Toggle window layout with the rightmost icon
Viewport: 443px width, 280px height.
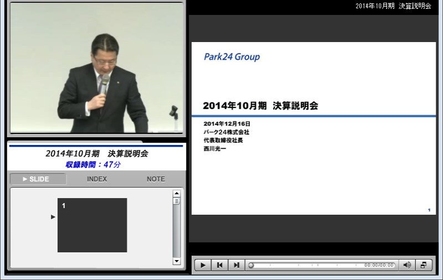[x=424, y=265]
